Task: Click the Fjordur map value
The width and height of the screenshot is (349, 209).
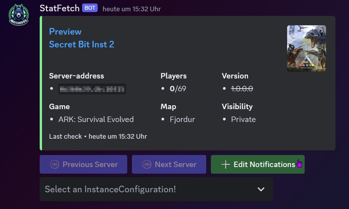Action: tap(182, 119)
